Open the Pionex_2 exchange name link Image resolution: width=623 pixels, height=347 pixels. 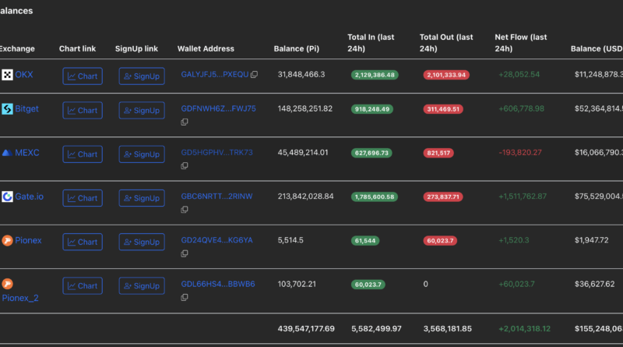click(20, 297)
